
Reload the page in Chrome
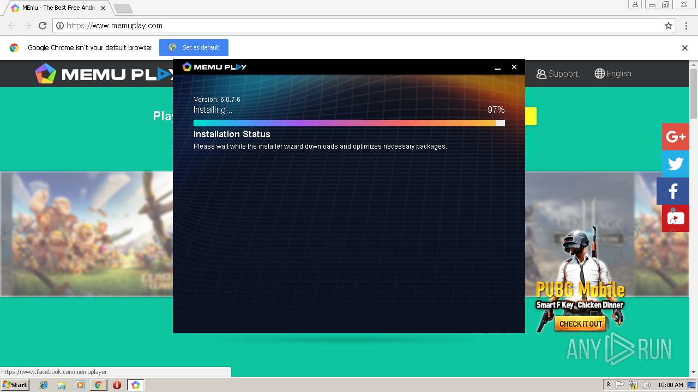point(43,26)
